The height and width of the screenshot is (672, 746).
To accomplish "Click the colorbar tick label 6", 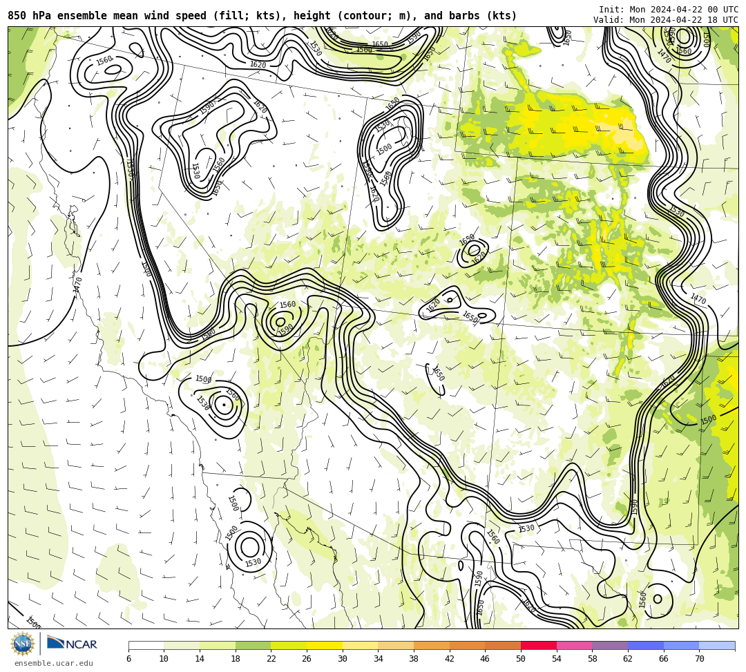I will pyautogui.click(x=128, y=659).
